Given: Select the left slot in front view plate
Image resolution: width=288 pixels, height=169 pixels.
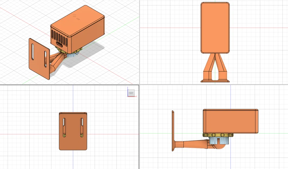Looking at the screenshot, I should [64, 127].
